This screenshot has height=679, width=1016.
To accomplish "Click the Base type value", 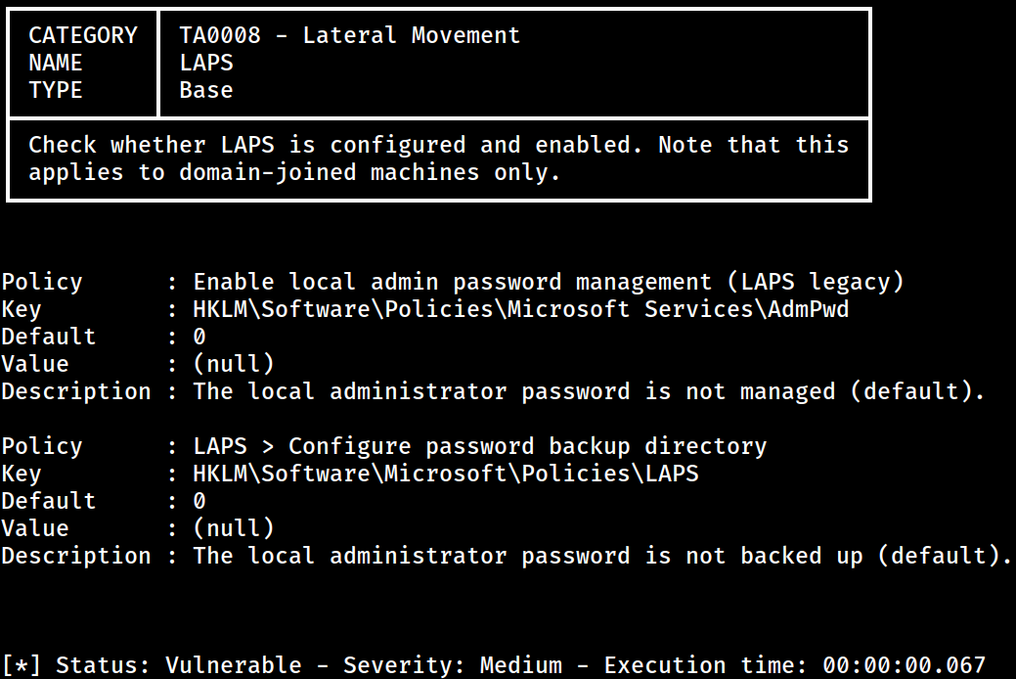I will tap(206, 90).
